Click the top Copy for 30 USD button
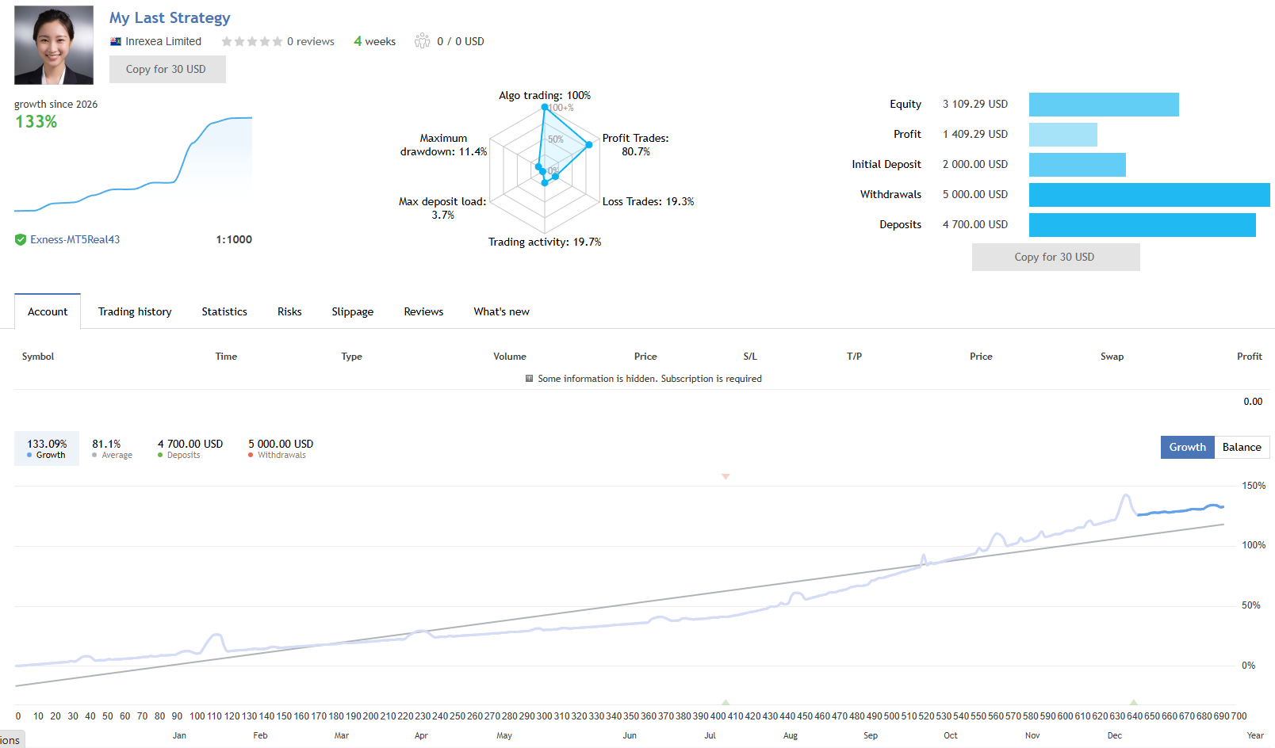Image resolution: width=1275 pixels, height=748 pixels. tap(167, 69)
